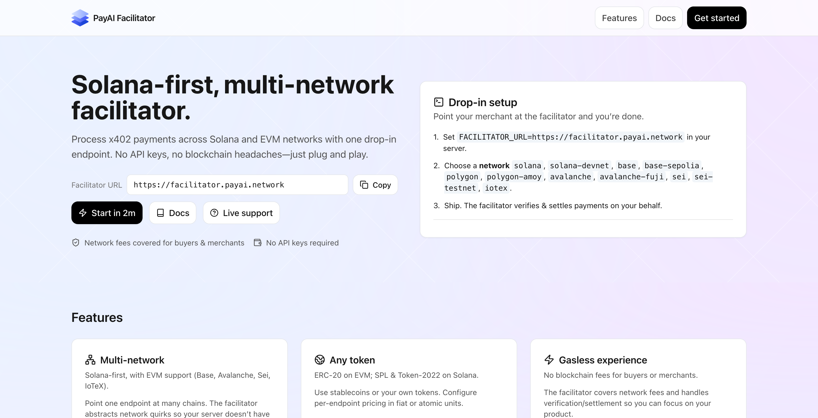Open the Features navigation item
This screenshot has width=818, height=418.
point(619,18)
